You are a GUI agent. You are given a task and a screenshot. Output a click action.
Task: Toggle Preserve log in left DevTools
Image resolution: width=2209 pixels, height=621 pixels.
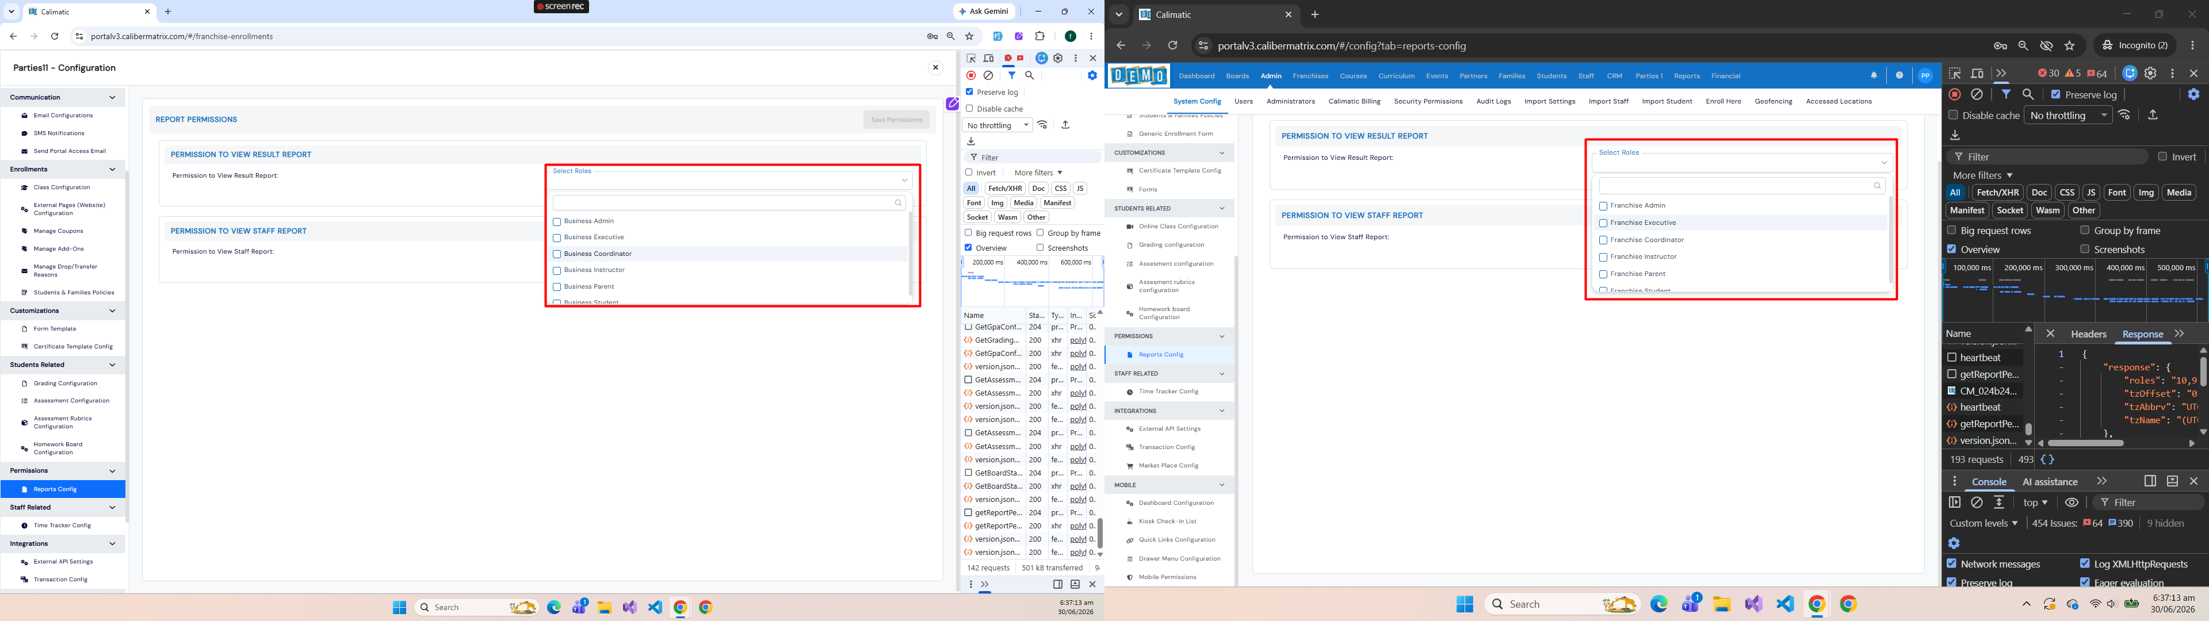969,92
